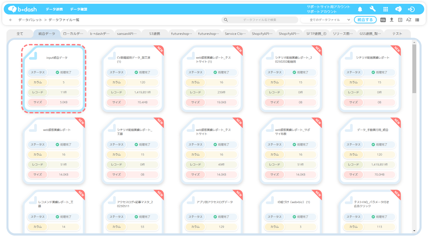Click the upload data file icon
The width and height of the screenshot is (428, 240).
(x=392, y=20)
